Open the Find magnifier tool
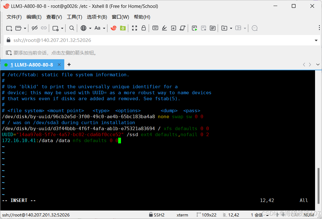The image size is (322, 219). point(72,28)
